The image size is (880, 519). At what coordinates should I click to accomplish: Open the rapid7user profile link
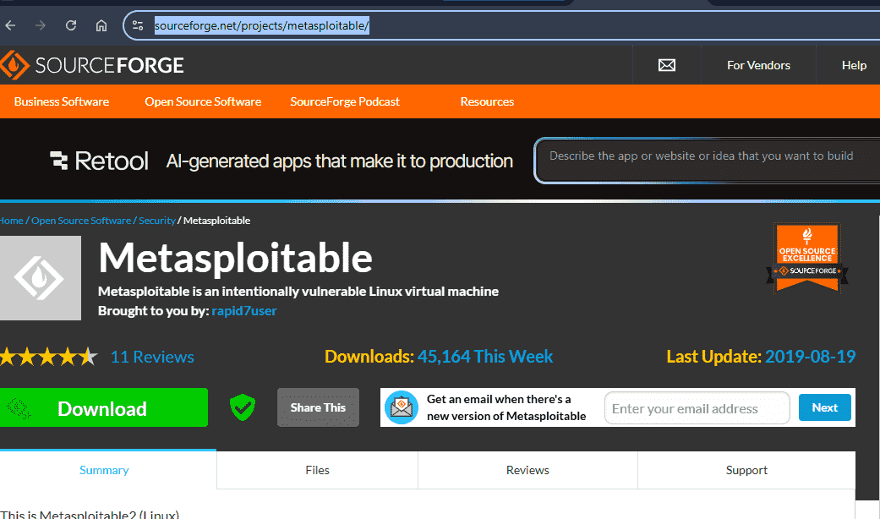click(244, 311)
